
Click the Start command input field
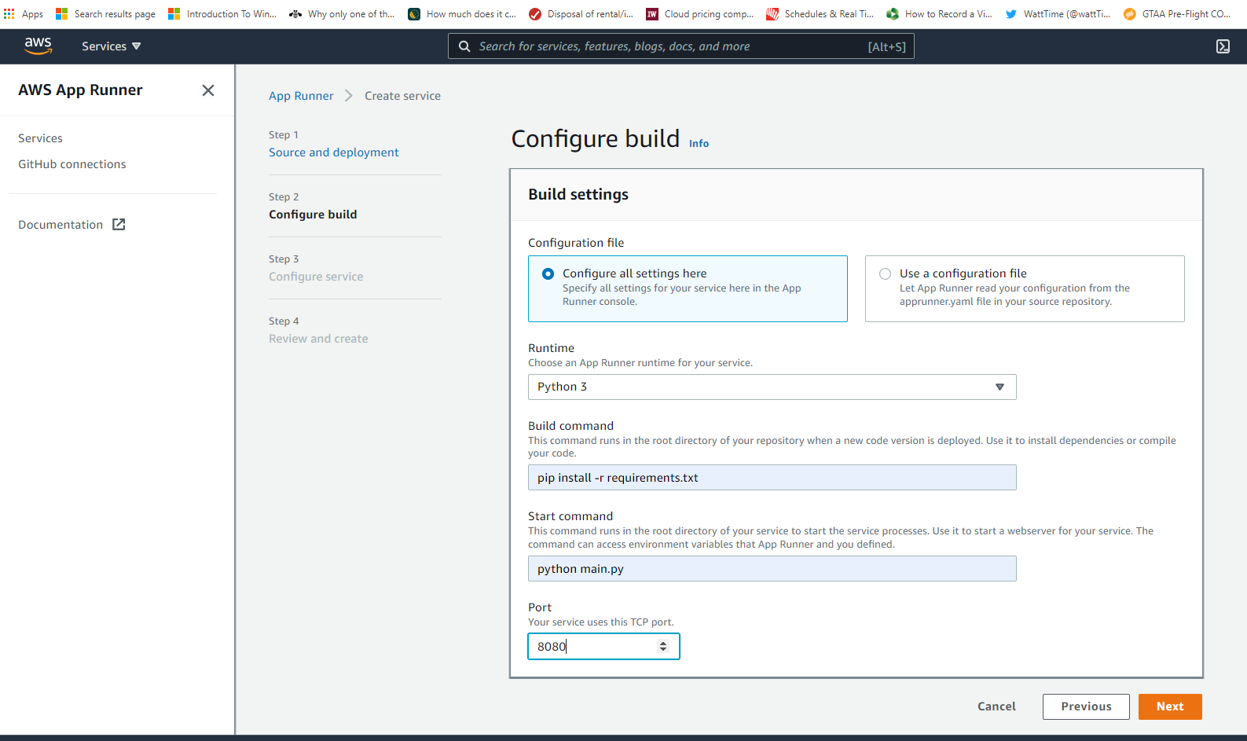[x=772, y=569]
